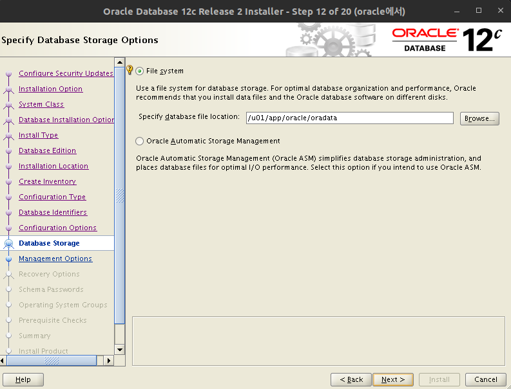
Task: Open the Help button
Action: tap(23, 379)
